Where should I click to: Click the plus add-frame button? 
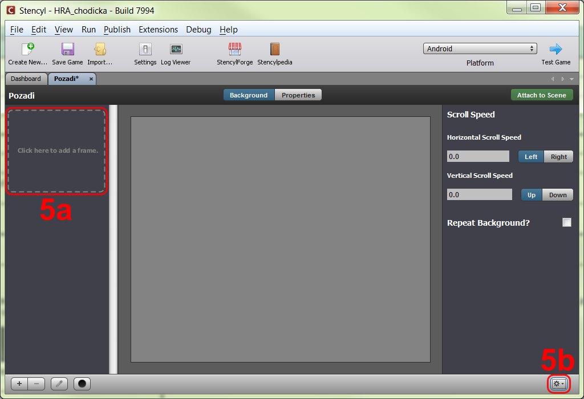[x=19, y=384]
